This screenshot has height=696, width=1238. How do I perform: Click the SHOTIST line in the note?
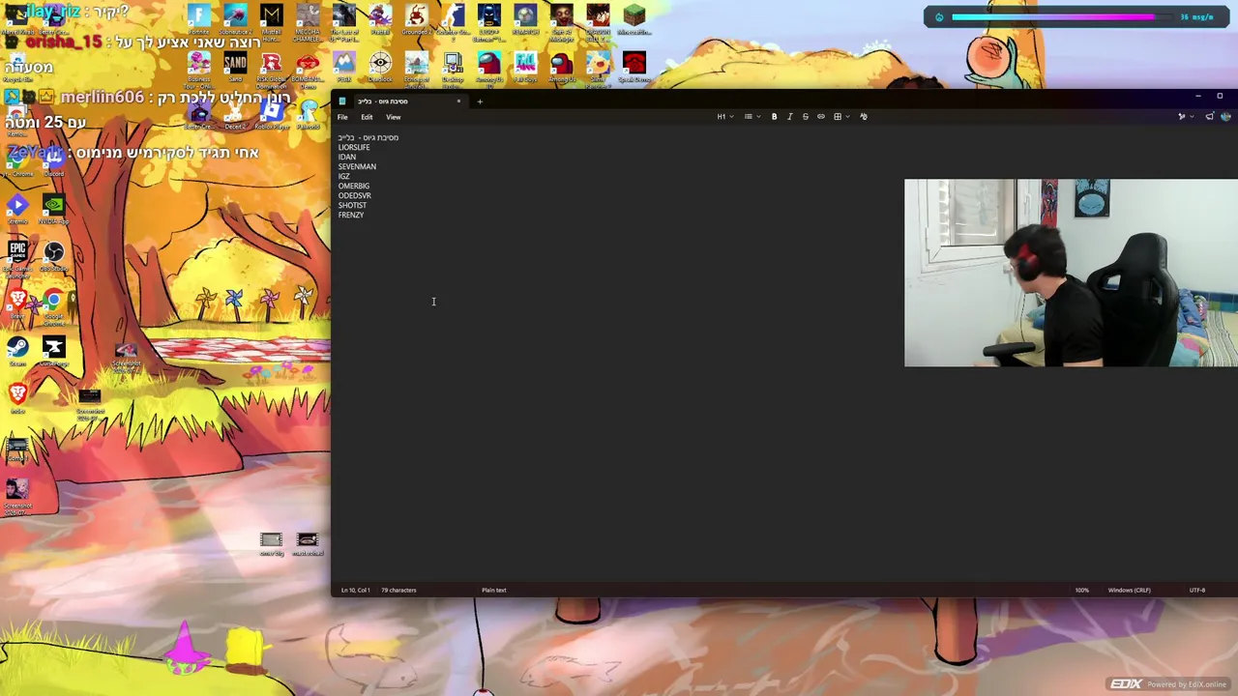click(352, 205)
